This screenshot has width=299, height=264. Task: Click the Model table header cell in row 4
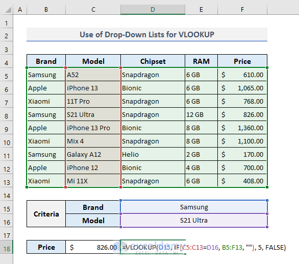click(x=93, y=61)
